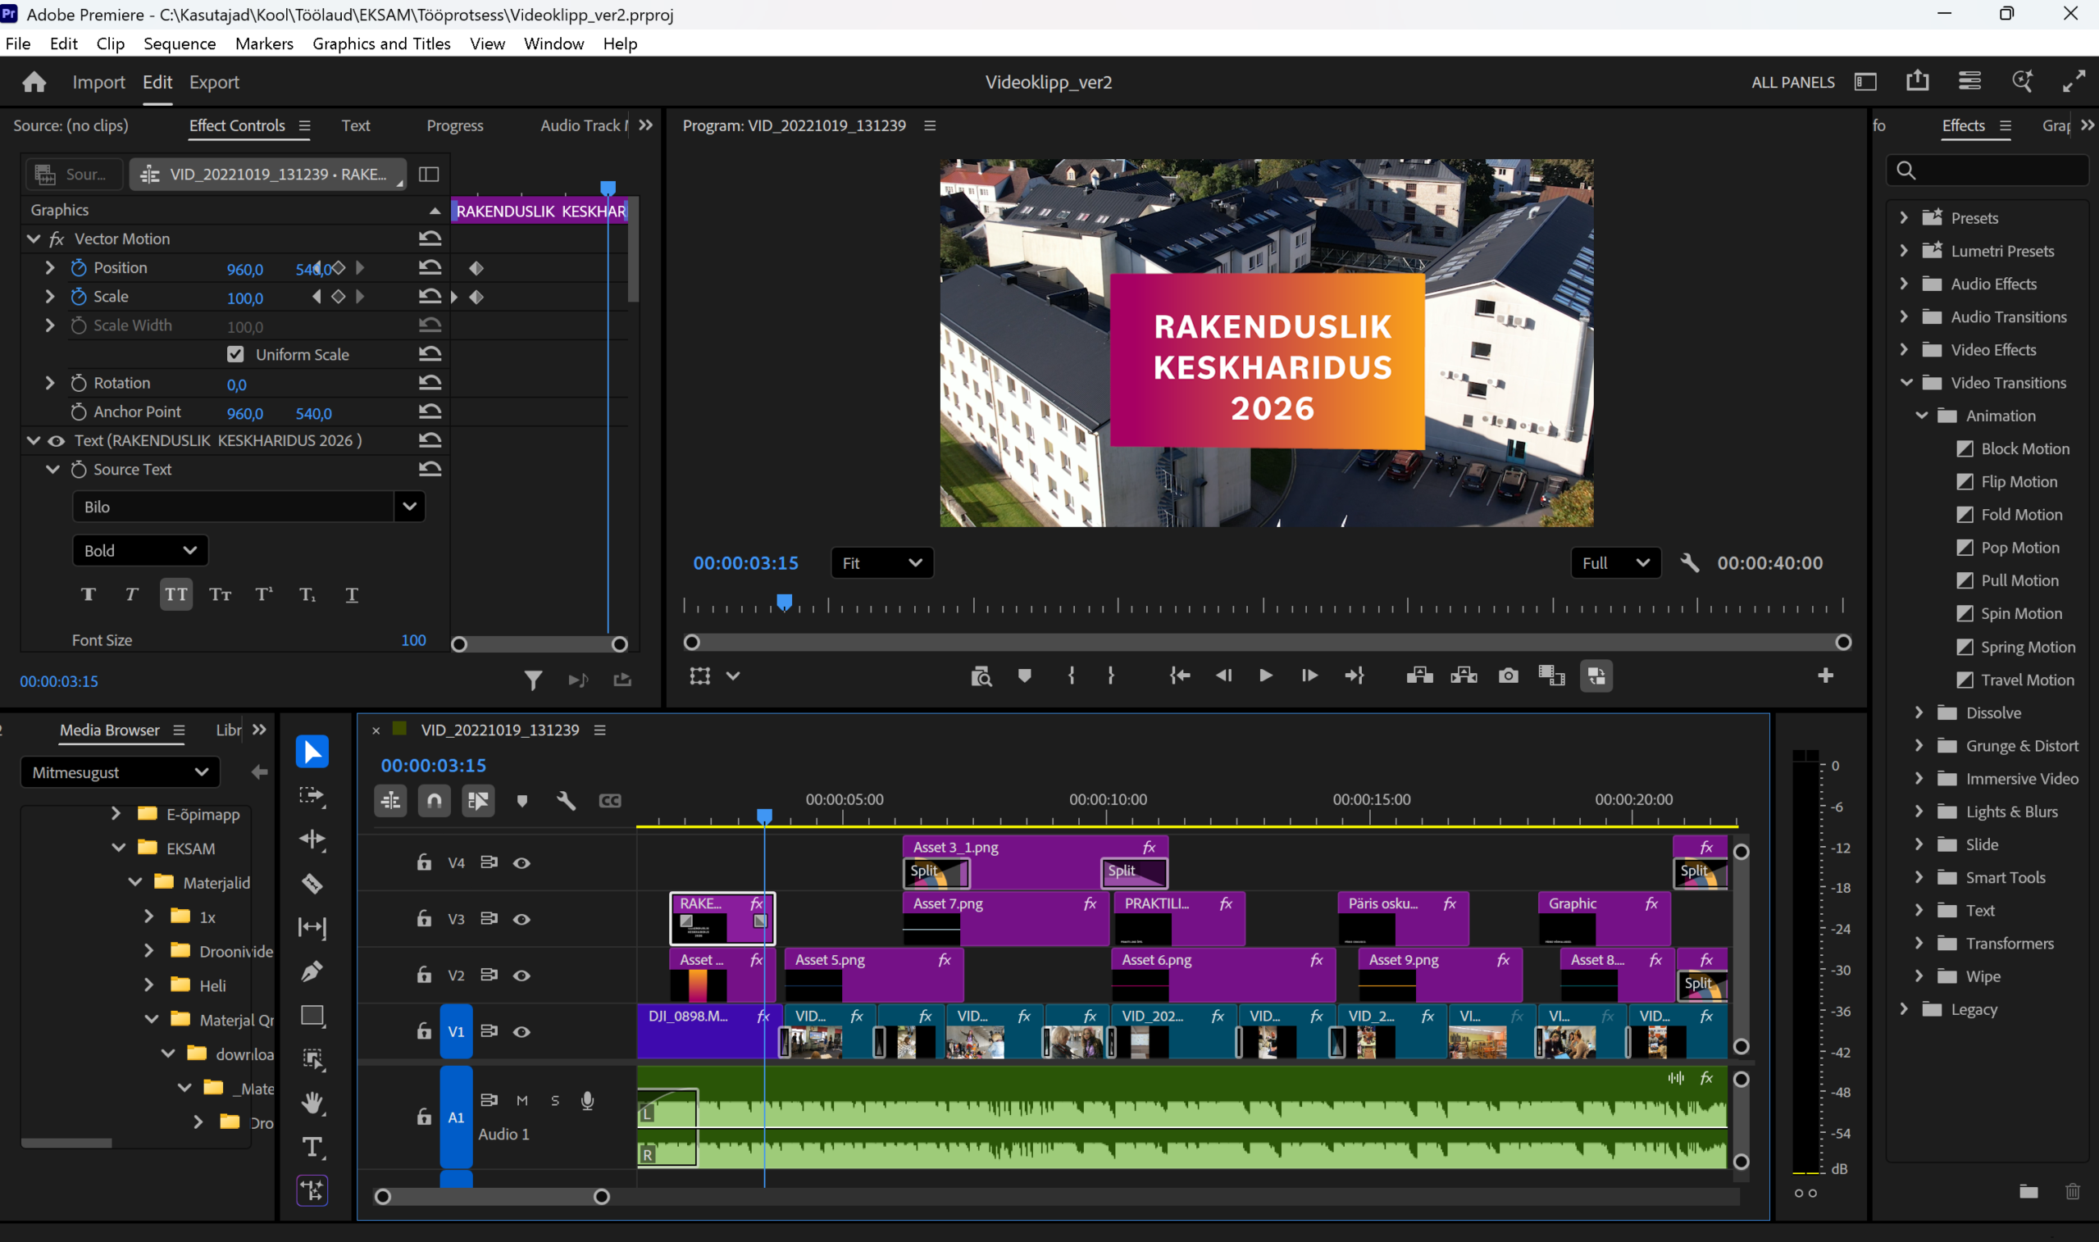This screenshot has width=2099, height=1242.
Task: Toggle Snap in Timeline magnet icon
Action: [435, 800]
